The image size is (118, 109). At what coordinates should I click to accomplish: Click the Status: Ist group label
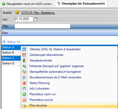(13, 42)
